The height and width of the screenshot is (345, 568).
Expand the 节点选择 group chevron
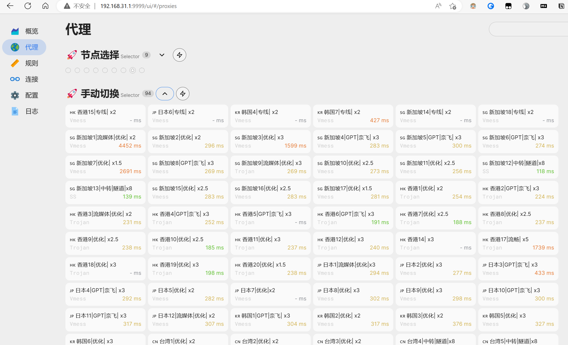tap(162, 55)
